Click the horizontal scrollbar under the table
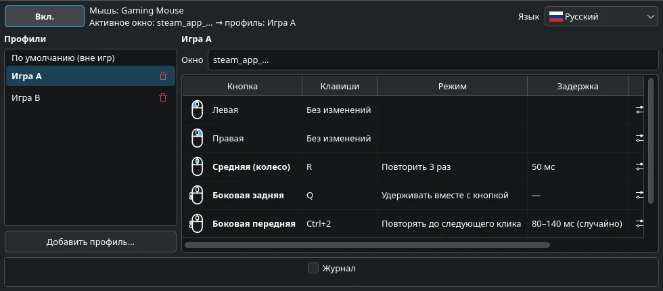Viewport: 663px width, 291px height. pyautogui.click(x=367, y=245)
